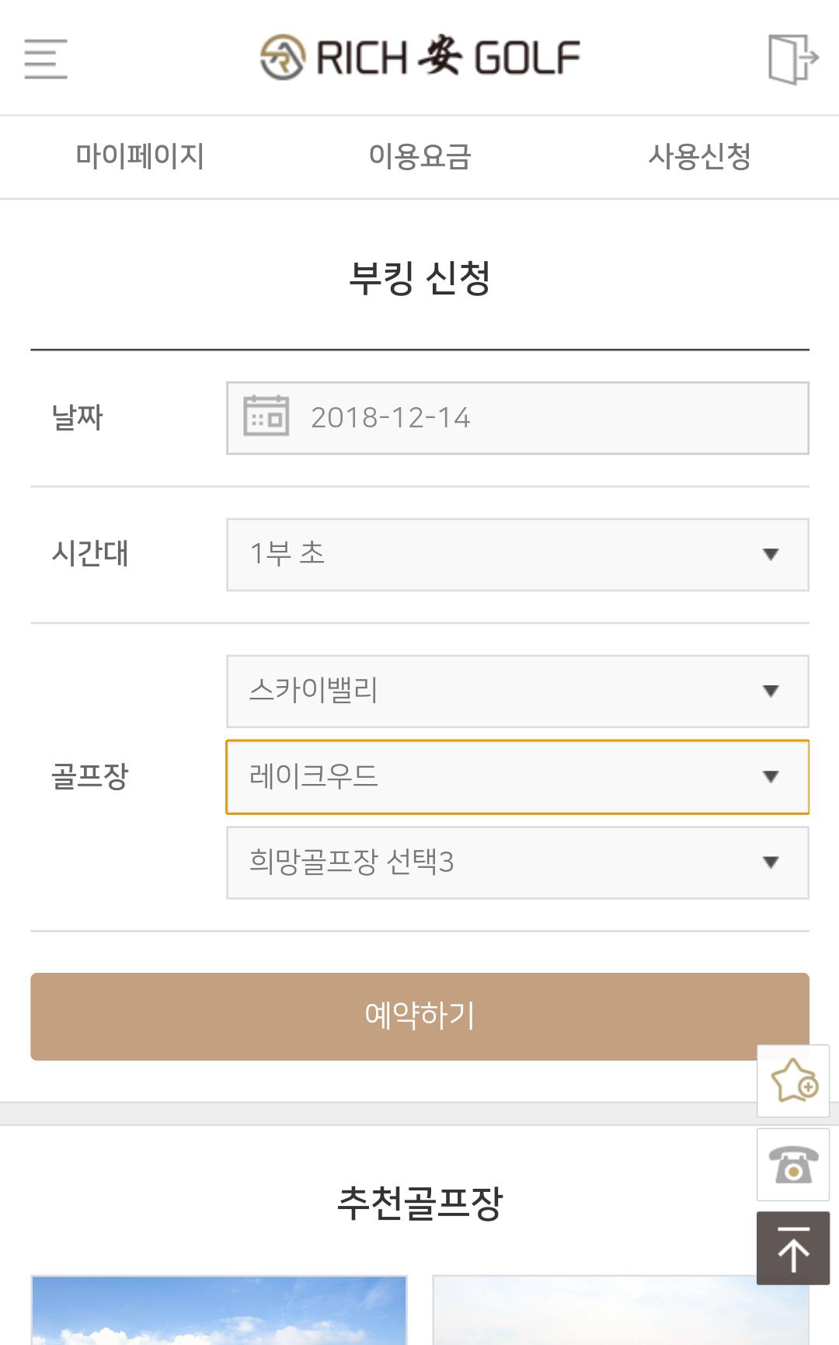Tap the telephone call icon
839x1345 pixels.
[x=793, y=1165]
